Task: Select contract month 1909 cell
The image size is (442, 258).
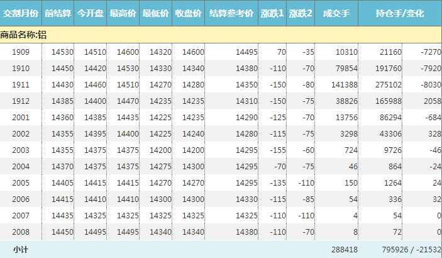Action: tap(21, 52)
